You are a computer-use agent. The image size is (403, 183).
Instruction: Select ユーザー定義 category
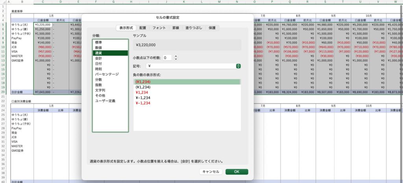(x=105, y=101)
